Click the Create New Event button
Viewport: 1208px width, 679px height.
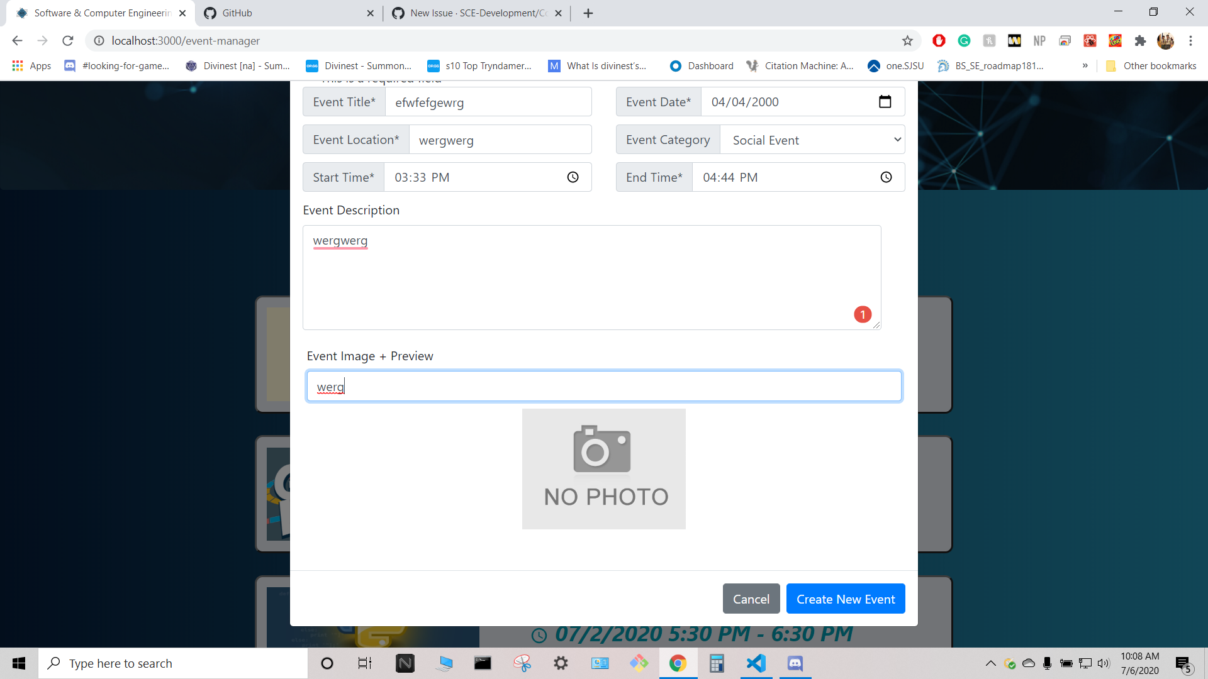click(846, 599)
